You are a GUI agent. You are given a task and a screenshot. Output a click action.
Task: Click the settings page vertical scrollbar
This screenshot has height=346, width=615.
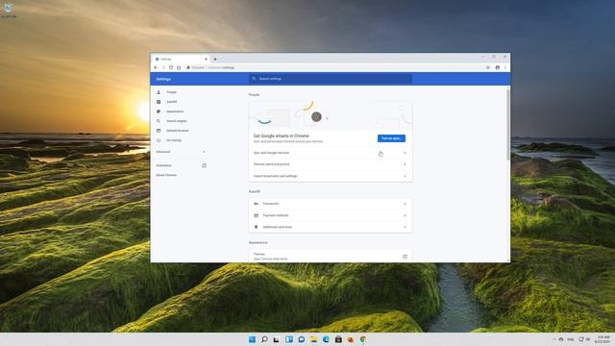(x=508, y=124)
